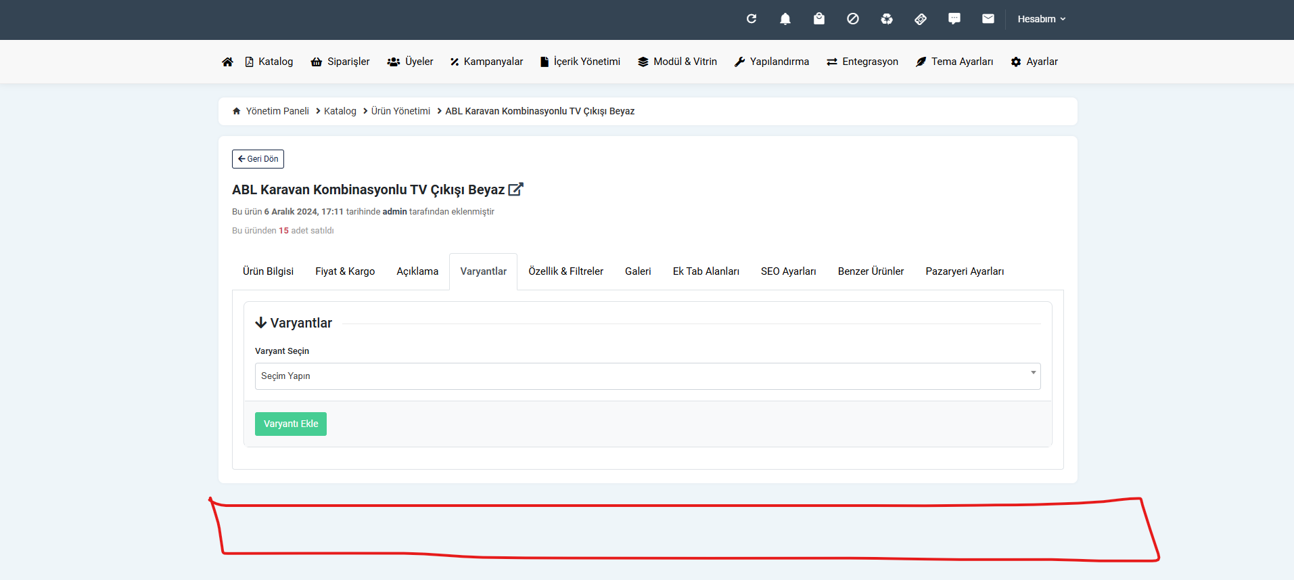
Task: Switch to the Ek Tab Alanları tab
Action: click(x=706, y=271)
